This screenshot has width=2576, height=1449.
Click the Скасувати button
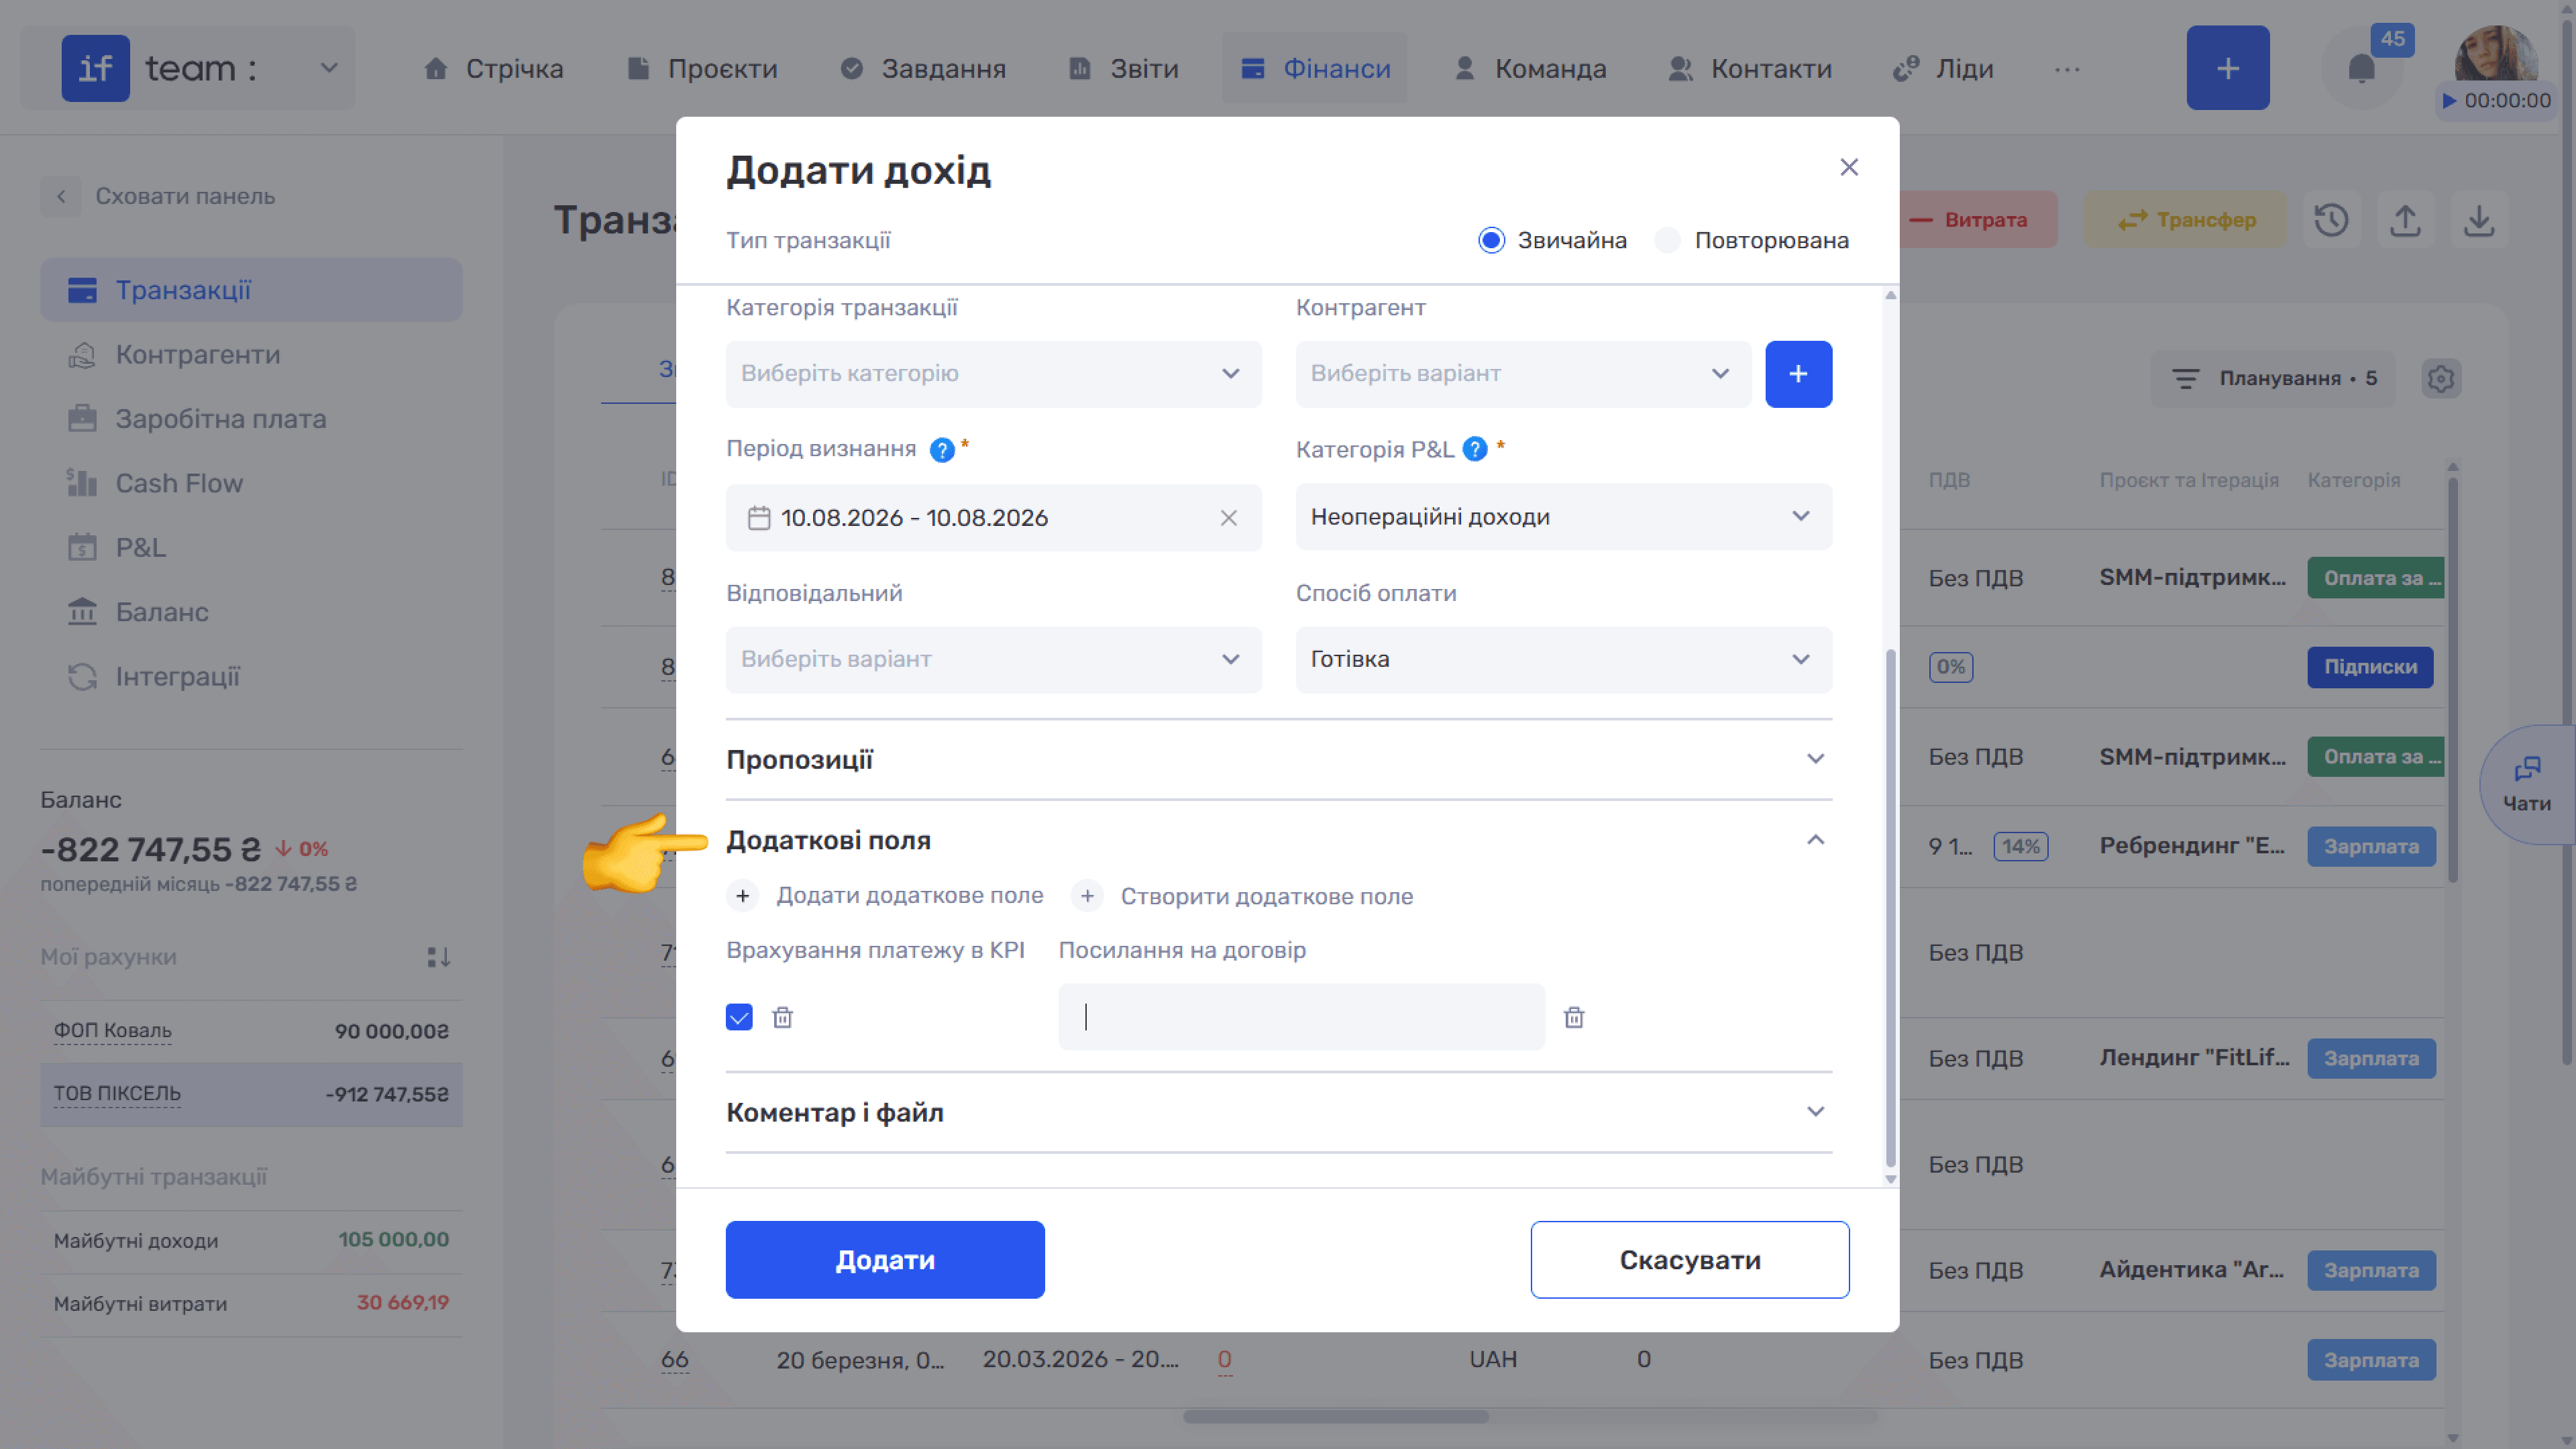point(1690,1260)
